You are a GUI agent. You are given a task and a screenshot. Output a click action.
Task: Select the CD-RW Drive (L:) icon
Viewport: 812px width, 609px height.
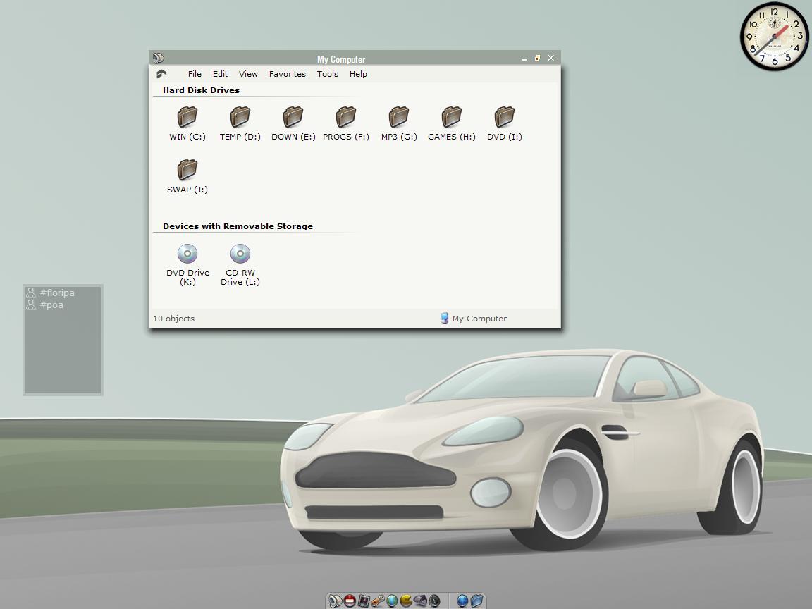point(240,254)
